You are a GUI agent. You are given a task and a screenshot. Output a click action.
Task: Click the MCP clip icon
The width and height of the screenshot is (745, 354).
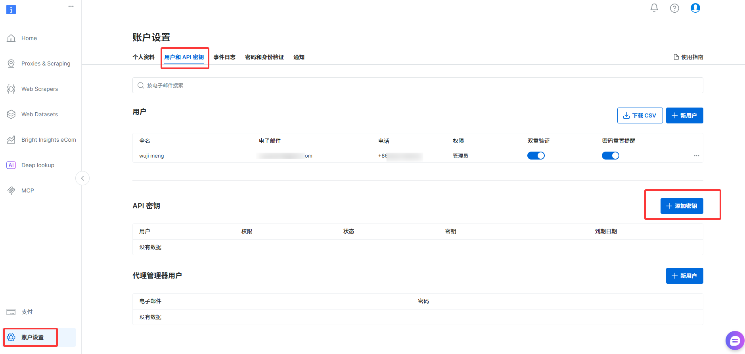click(11, 190)
